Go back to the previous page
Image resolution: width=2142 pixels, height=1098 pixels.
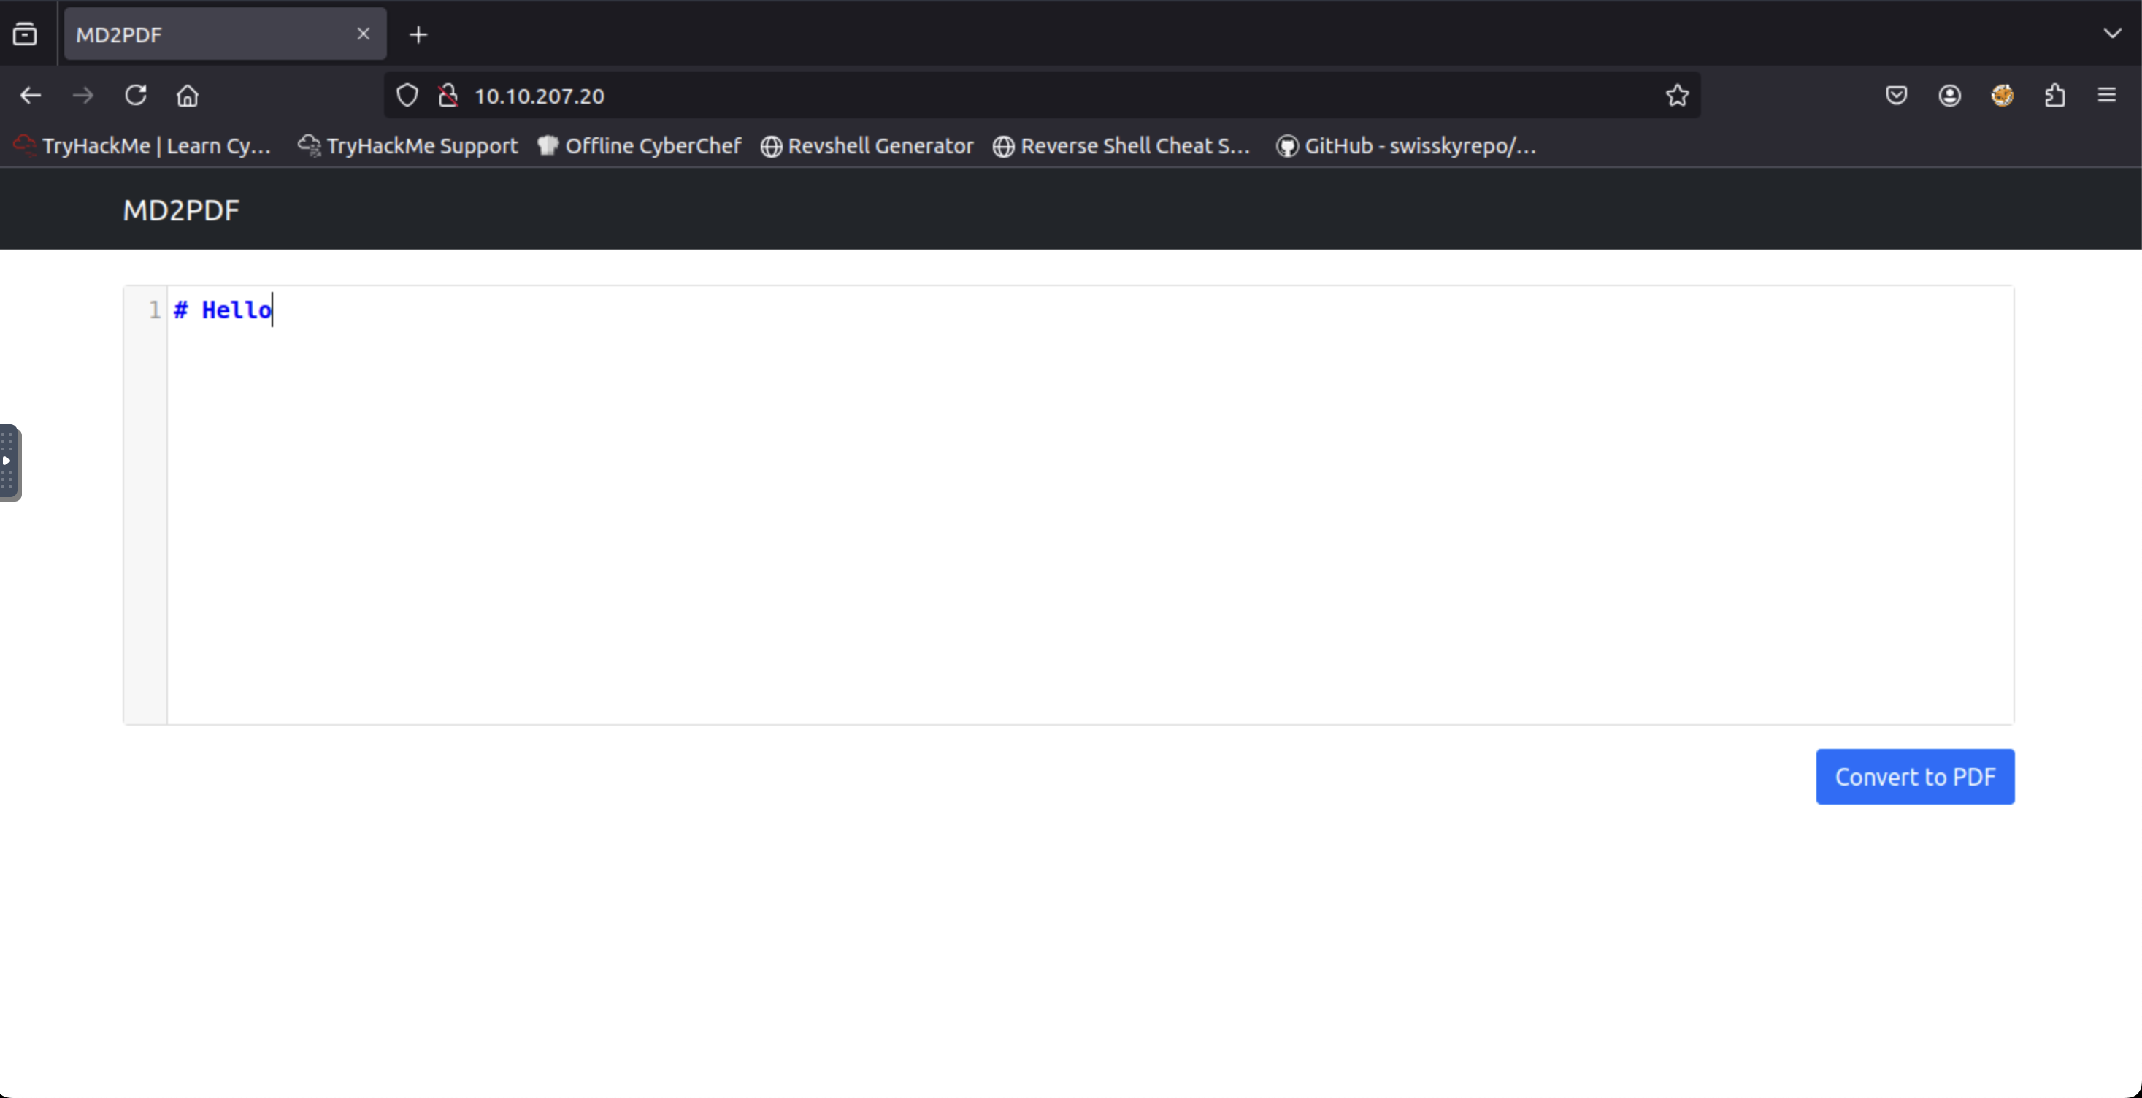click(x=31, y=96)
